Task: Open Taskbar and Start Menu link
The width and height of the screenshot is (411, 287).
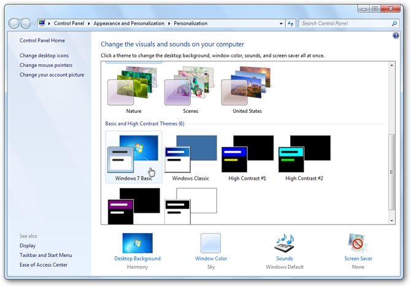Action: click(x=45, y=255)
